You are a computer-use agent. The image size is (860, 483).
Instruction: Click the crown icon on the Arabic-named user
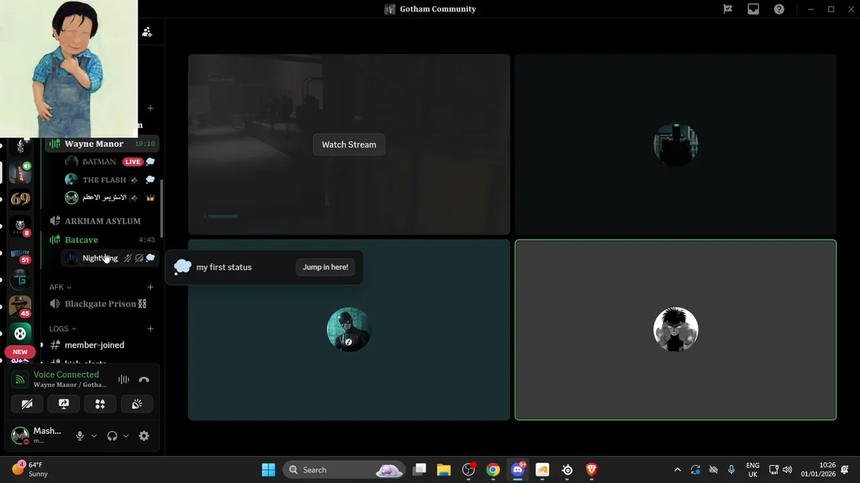(150, 198)
